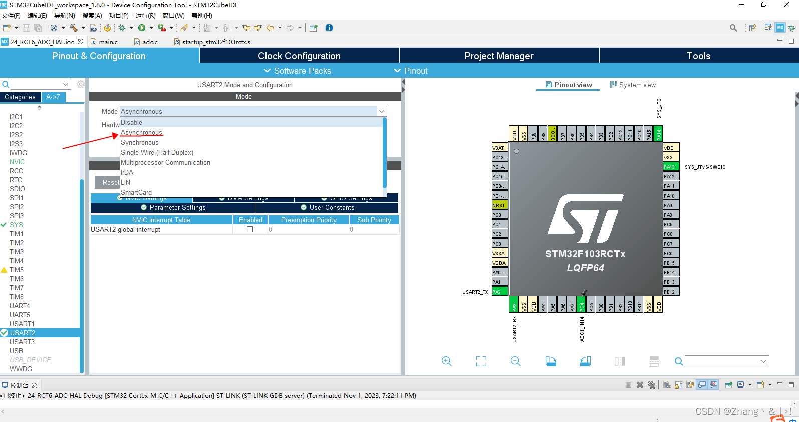This screenshot has width=799, height=422.
Task: Zoom out of the pinout chip view
Action: (516, 361)
